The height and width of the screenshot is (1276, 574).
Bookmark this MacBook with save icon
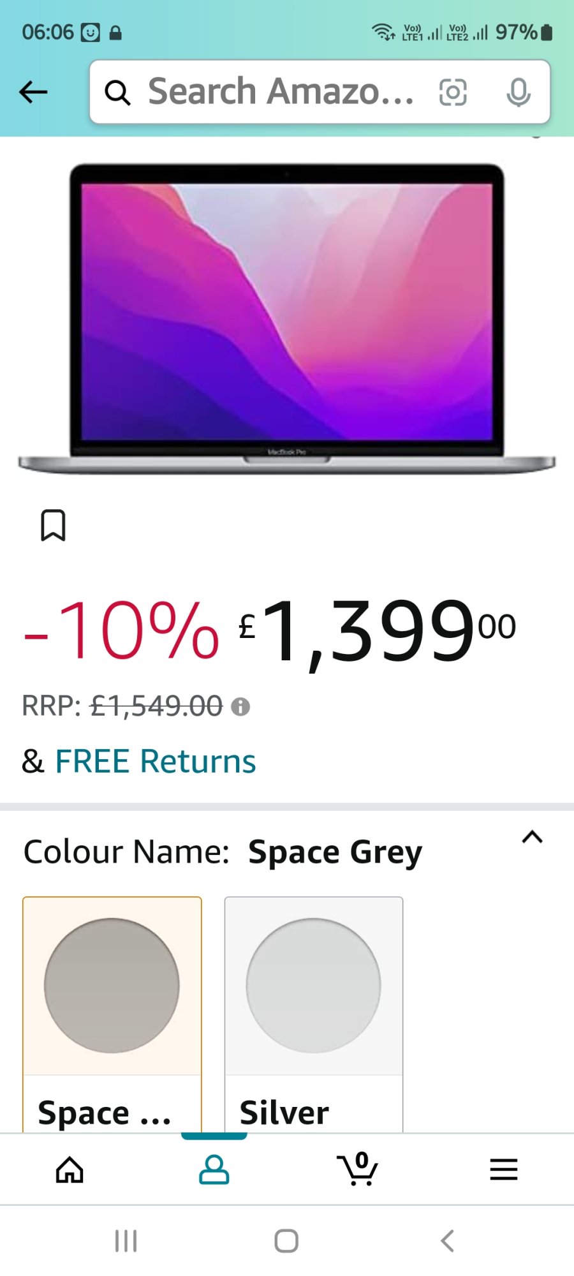[x=53, y=525]
